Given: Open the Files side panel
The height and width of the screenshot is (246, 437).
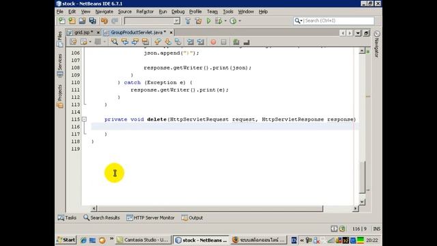Looking at the screenshot, I should (60, 40).
